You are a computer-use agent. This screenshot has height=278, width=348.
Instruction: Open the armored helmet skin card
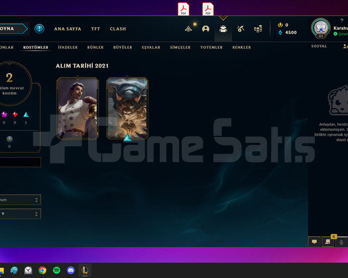coord(127,109)
